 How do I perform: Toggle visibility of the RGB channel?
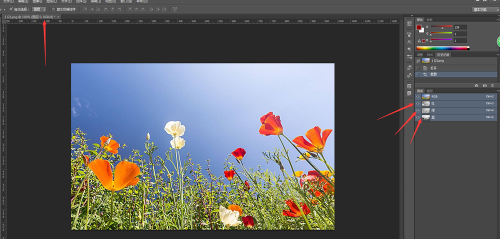pos(418,96)
